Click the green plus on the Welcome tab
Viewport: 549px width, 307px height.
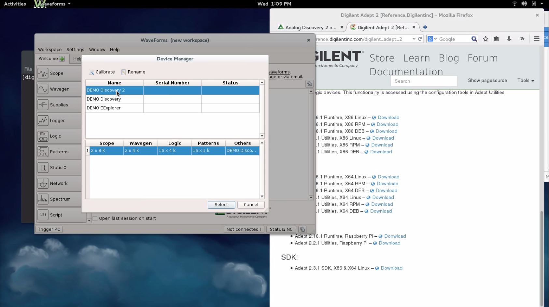click(x=62, y=59)
